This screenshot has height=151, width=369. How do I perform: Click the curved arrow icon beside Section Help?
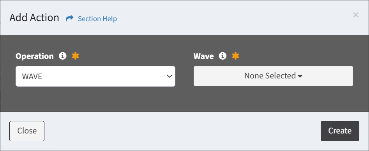click(x=70, y=18)
